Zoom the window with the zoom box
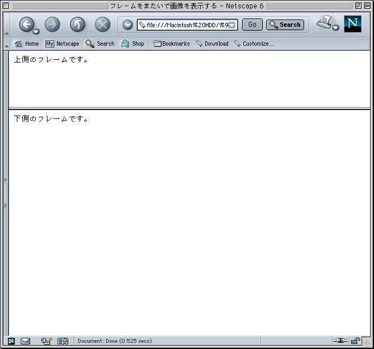This screenshot has height=349, width=374. [x=358, y=6]
